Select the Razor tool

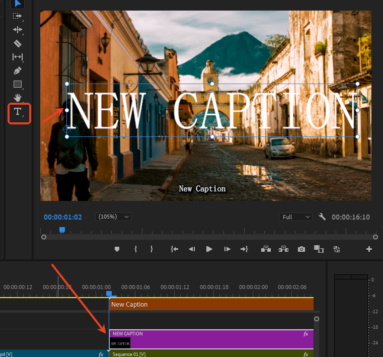coord(18,43)
